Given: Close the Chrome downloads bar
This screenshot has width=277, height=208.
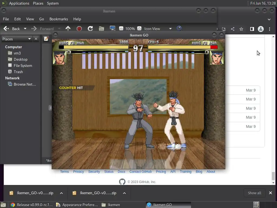Looking at the screenshot, I should tap(271, 193).
